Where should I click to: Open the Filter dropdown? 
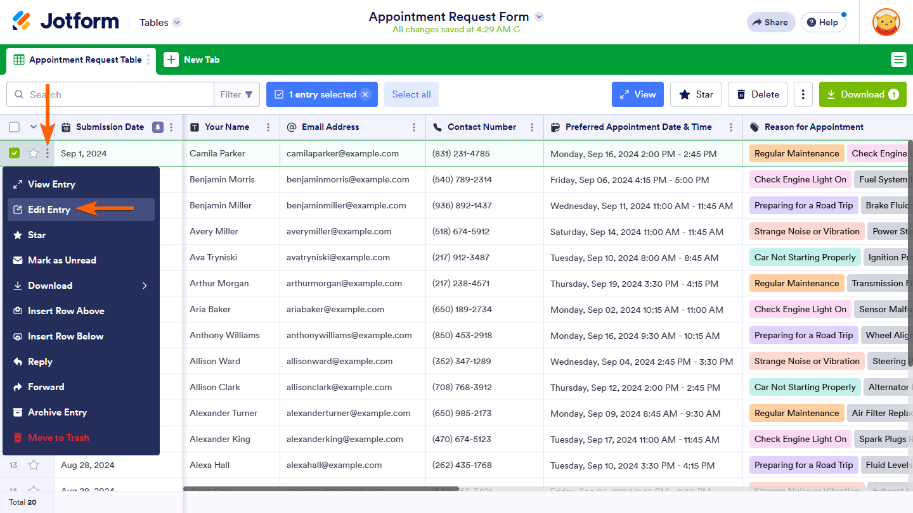coord(236,94)
